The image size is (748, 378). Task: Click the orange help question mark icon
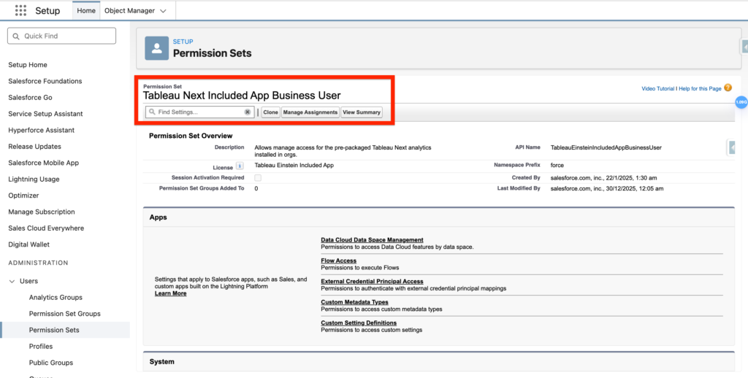[728, 88]
